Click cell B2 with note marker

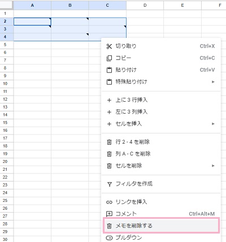coord(70,21)
